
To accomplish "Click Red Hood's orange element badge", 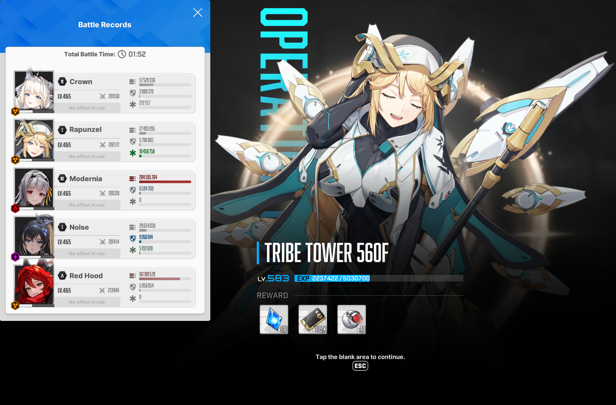I will pos(15,305).
